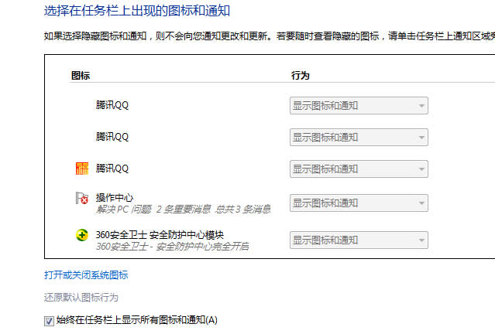The height and width of the screenshot is (334, 495).
Task: Toggle 始终在任务栏上显示所有图标和通知 checkbox
Action: point(50,320)
